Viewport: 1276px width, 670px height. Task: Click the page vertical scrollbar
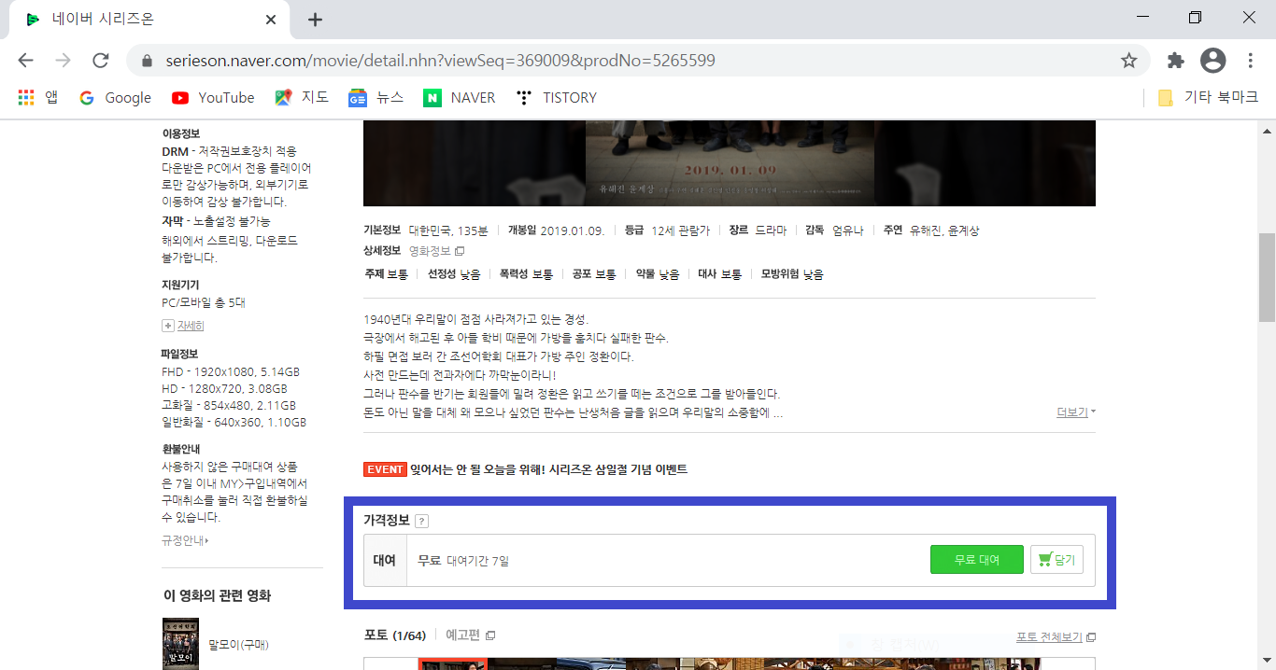(1267, 276)
